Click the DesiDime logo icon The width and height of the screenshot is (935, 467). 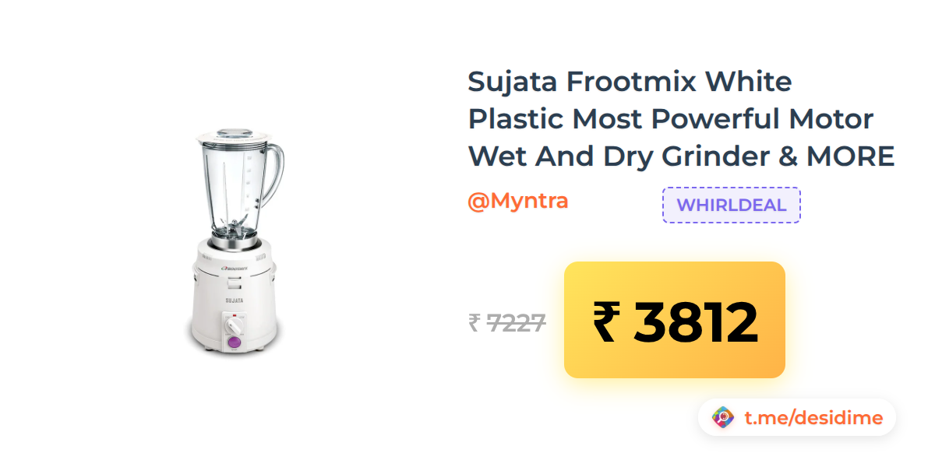[x=724, y=418]
